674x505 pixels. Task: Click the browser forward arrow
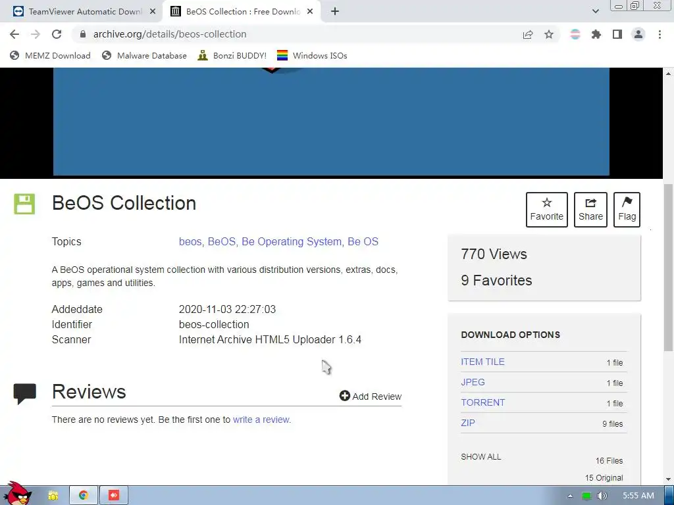[x=36, y=34]
